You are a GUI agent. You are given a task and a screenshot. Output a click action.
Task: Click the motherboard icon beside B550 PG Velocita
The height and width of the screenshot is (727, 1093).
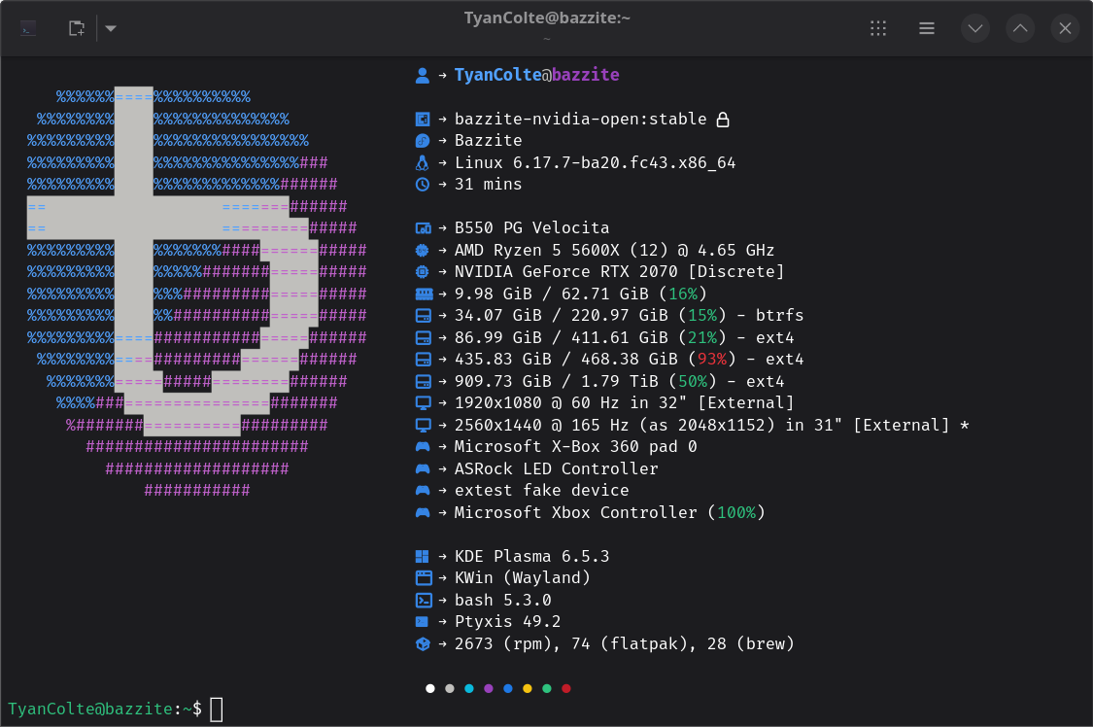point(424,228)
